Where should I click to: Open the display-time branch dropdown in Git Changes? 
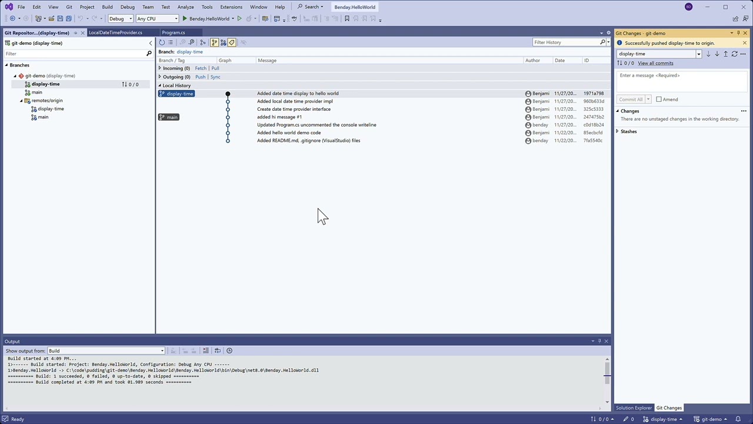click(698, 54)
